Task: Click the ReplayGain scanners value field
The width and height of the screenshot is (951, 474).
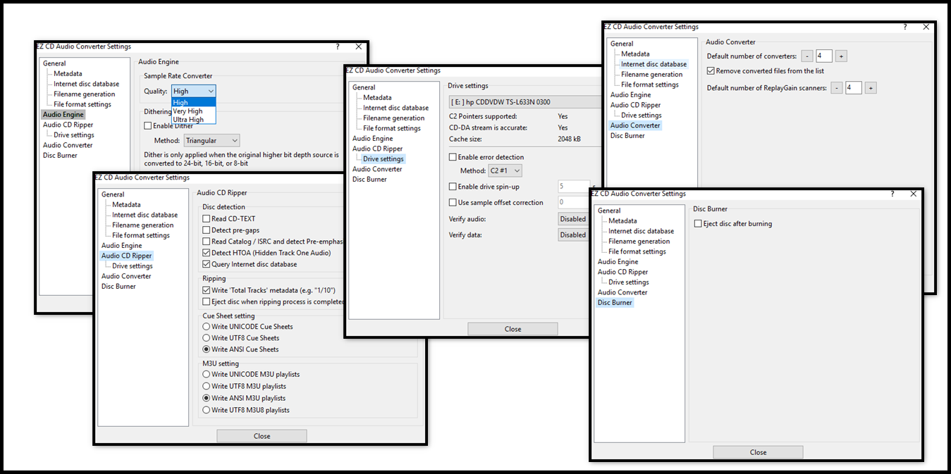Action: (x=854, y=88)
